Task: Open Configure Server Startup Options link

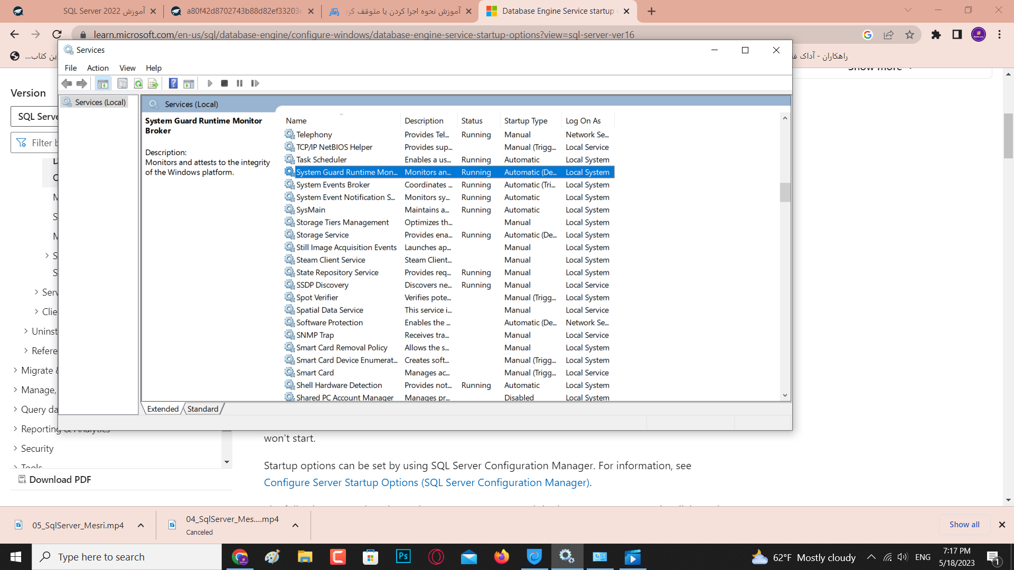Action: [x=427, y=482]
